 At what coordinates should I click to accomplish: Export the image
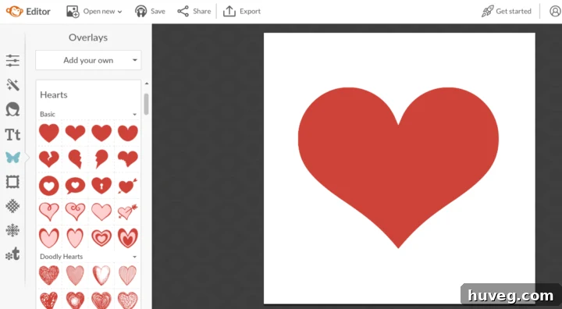(242, 12)
